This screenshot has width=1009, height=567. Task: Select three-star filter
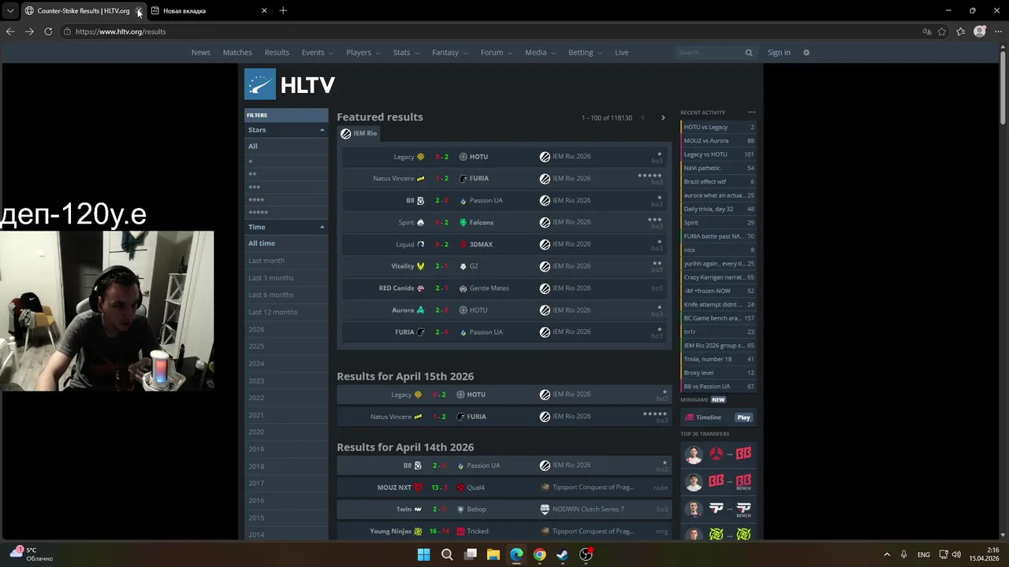pos(286,187)
